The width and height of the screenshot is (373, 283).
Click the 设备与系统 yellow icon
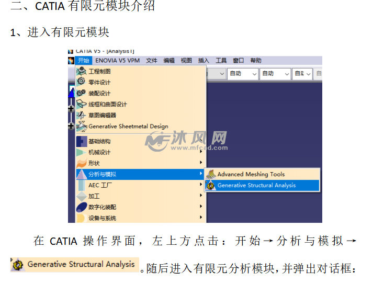pos(81,218)
